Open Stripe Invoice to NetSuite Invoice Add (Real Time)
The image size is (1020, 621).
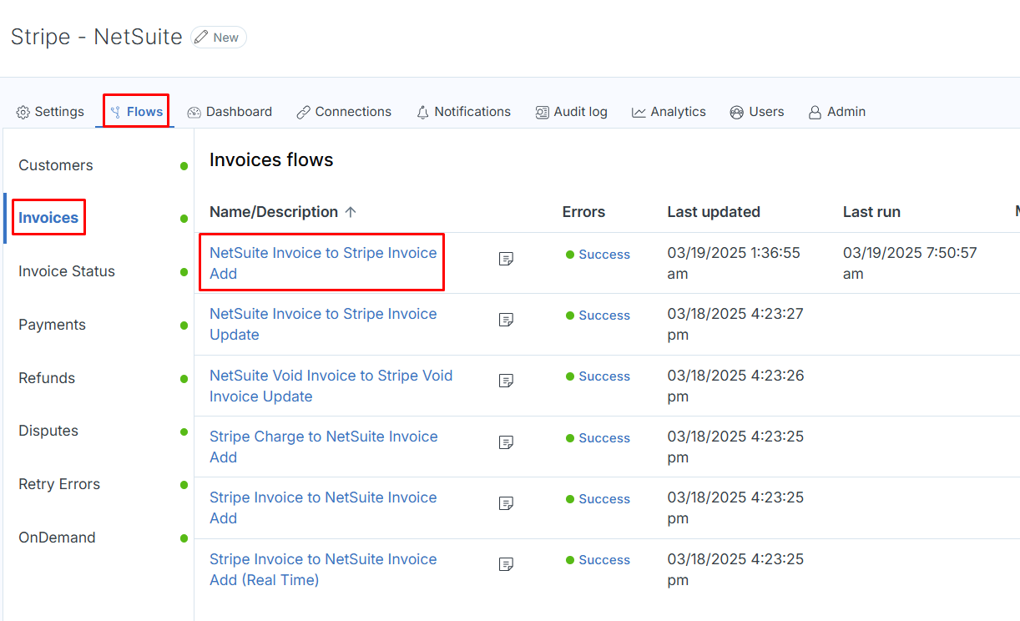323,569
